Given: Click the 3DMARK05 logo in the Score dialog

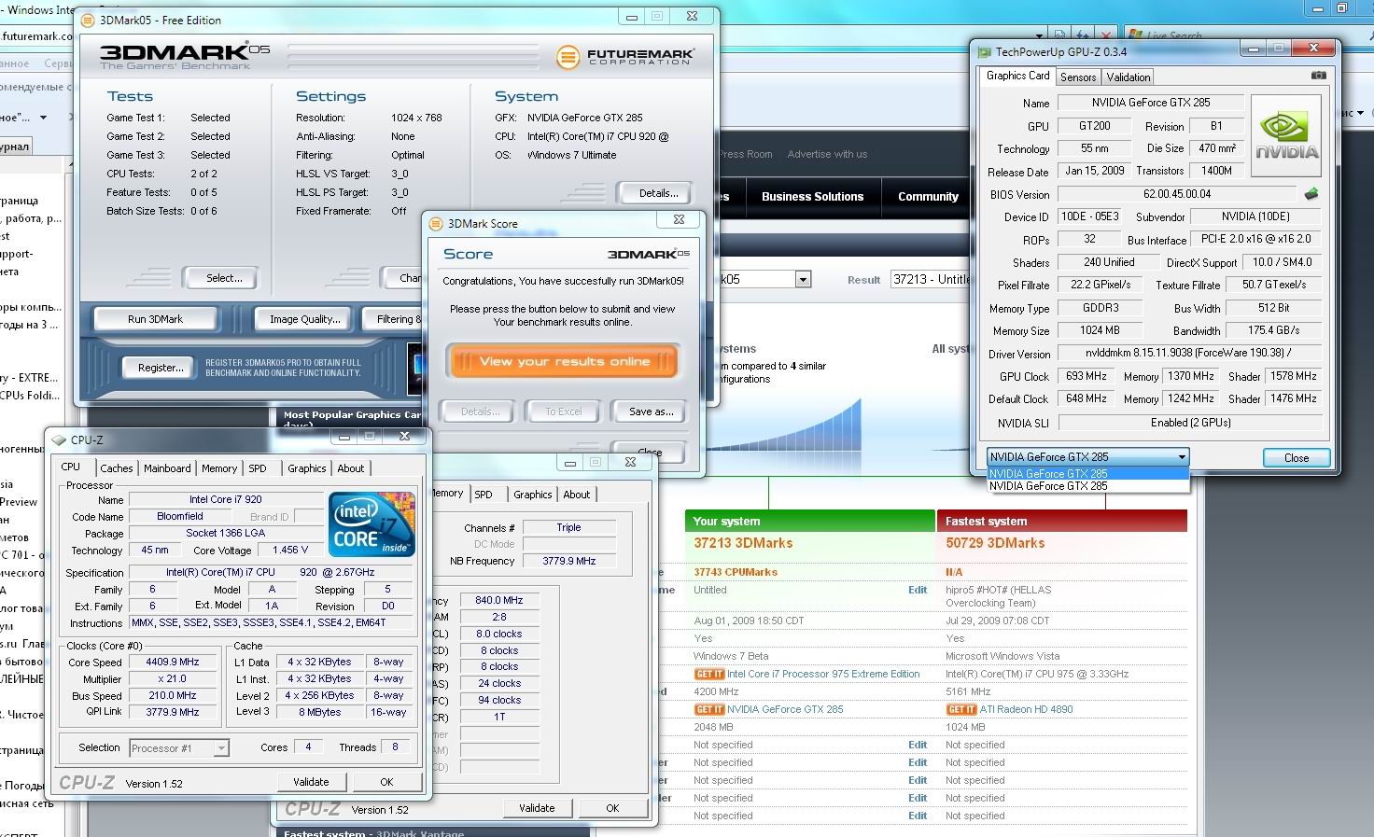Looking at the screenshot, I should (x=648, y=254).
